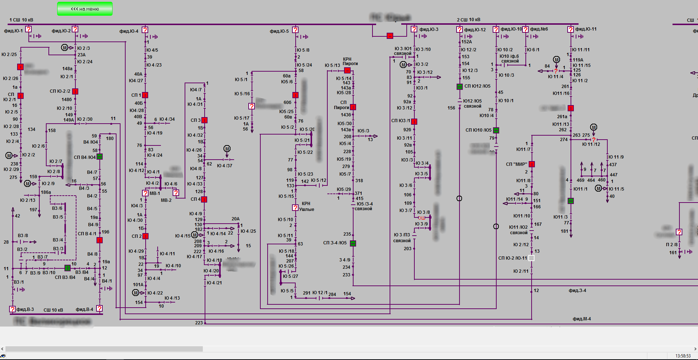Click the M circle above Ю 11/12
The height and width of the screenshot is (360, 698).
click(594, 127)
